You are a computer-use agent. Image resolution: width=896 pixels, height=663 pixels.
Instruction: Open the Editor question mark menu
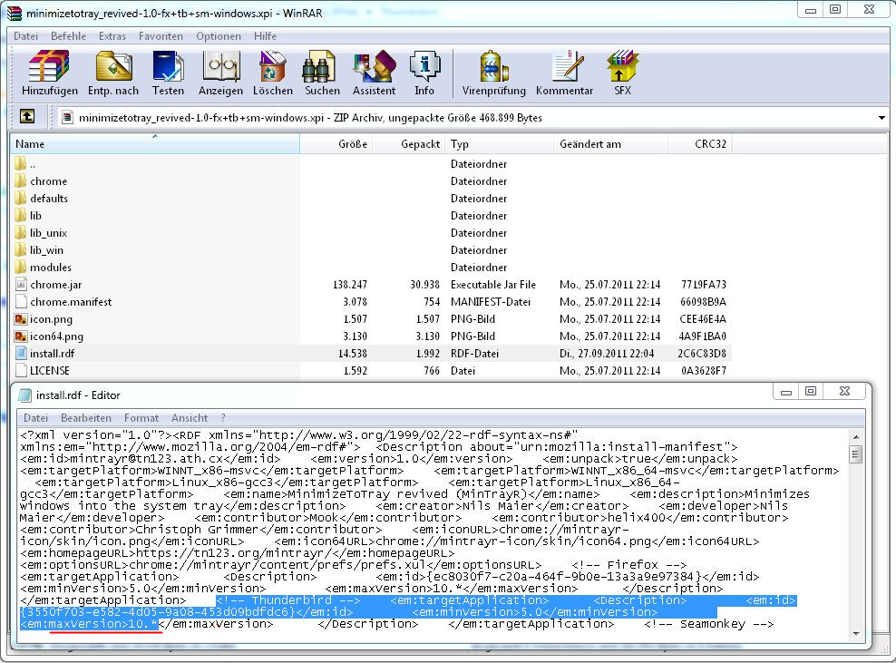coord(223,418)
